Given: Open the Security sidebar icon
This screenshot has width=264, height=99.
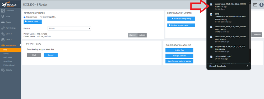Looking at the screenshot, I should point(3,70).
